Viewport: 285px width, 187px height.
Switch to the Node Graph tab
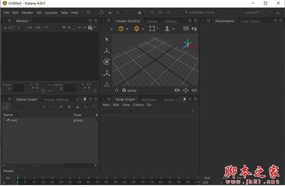point(125,99)
